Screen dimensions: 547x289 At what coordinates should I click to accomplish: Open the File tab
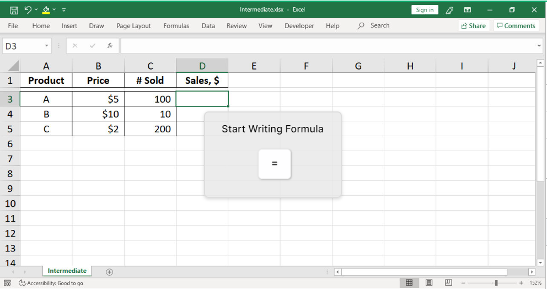pos(13,26)
